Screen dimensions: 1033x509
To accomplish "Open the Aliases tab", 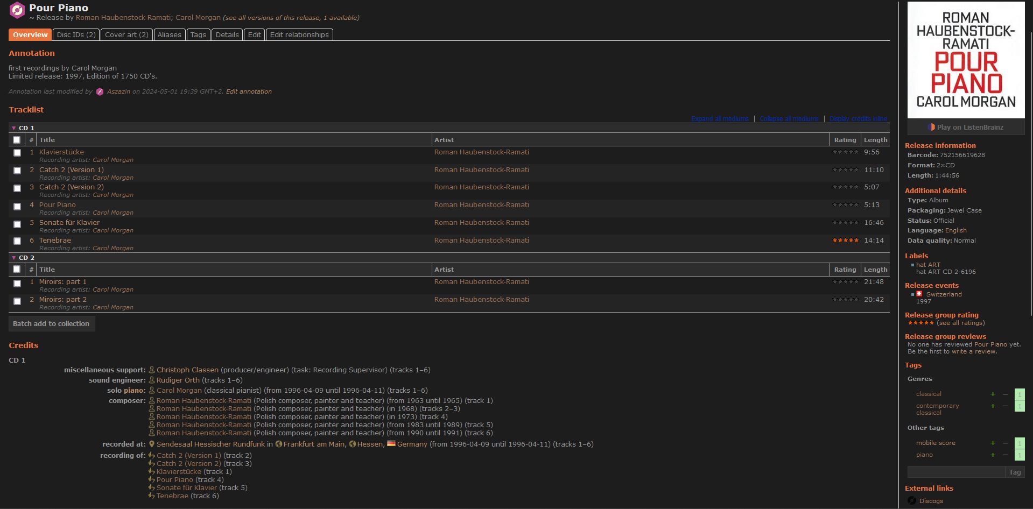I will 169,35.
